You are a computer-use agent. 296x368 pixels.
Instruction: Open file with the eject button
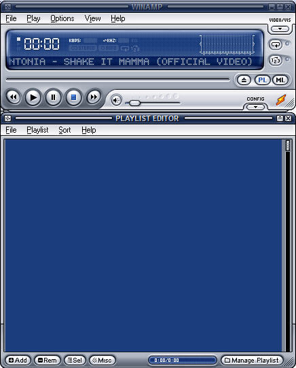pos(244,80)
